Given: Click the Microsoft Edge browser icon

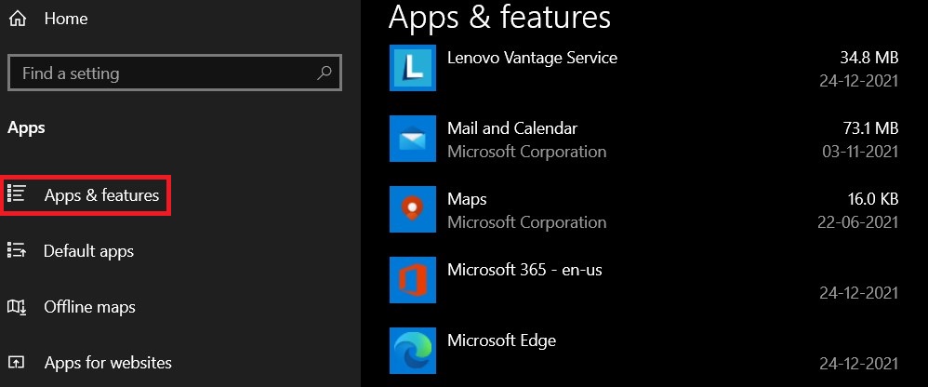Looking at the screenshot, I should pyautogui.click(x=413, y=351).
